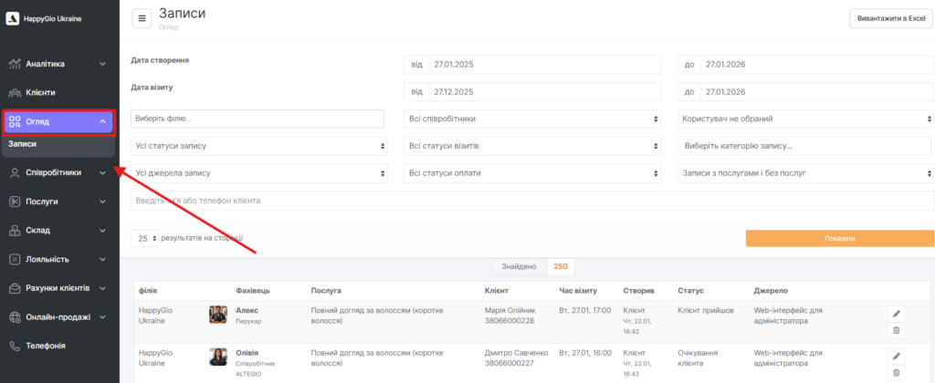
Task: Click the orange Показати button
Action: [x=839, y=238]
